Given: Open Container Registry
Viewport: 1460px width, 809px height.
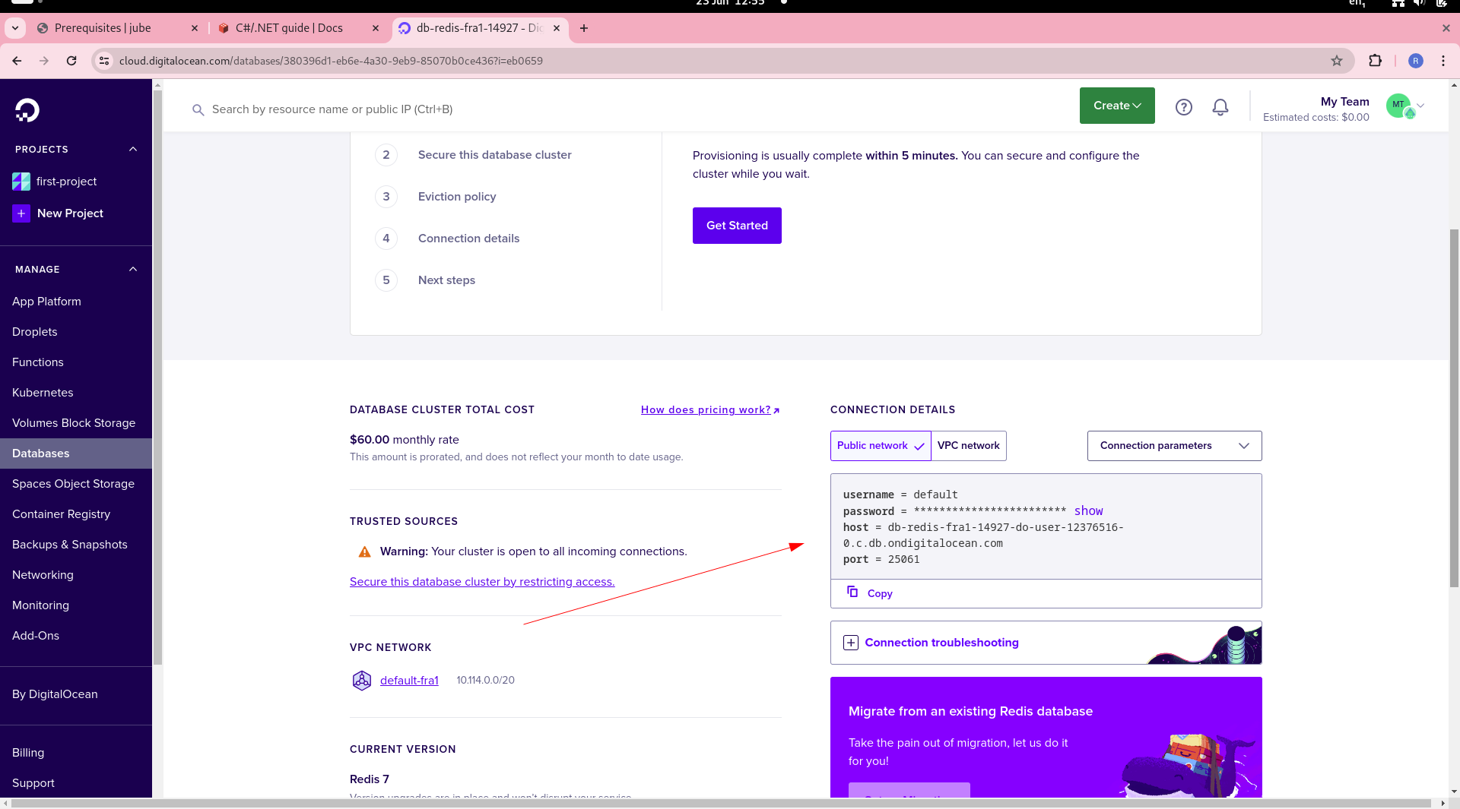Looking at the screenshot, I should (76, 514).
